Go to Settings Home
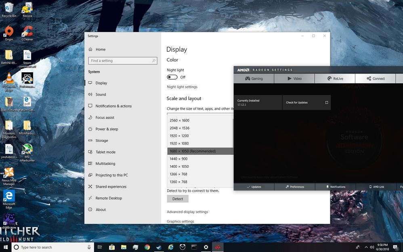The width and height of the screenshot is (403, 252). pyautogui.click(x=123, y=49)
